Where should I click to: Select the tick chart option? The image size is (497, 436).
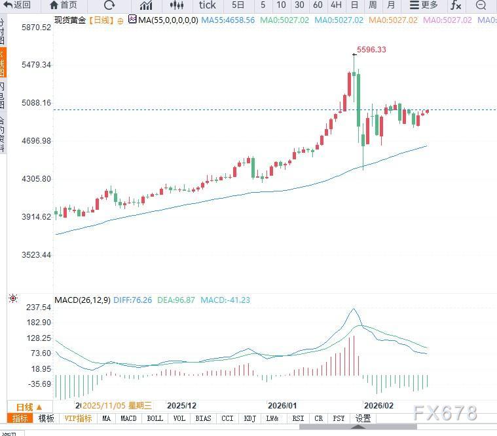(x=207, y=5)
